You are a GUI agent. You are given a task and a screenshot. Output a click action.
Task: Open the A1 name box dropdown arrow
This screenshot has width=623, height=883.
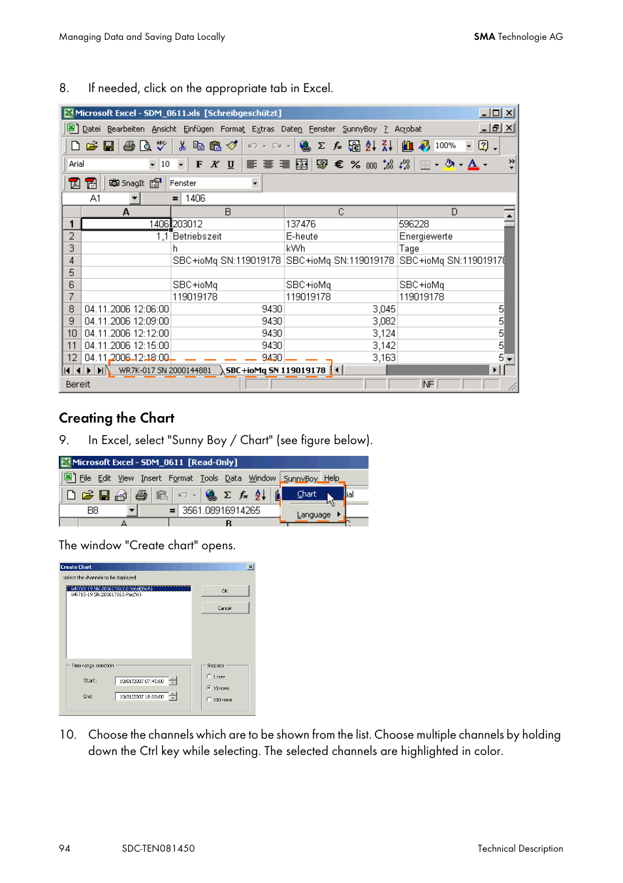[135, 199]
